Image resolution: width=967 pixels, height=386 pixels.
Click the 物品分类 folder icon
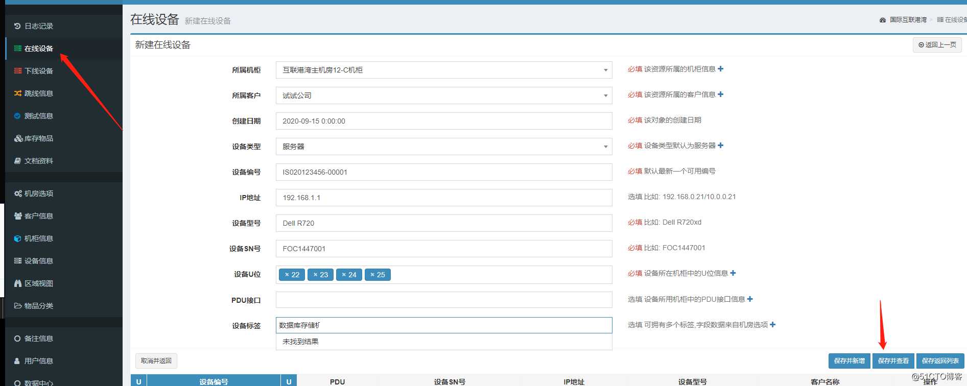click(18, 306)
